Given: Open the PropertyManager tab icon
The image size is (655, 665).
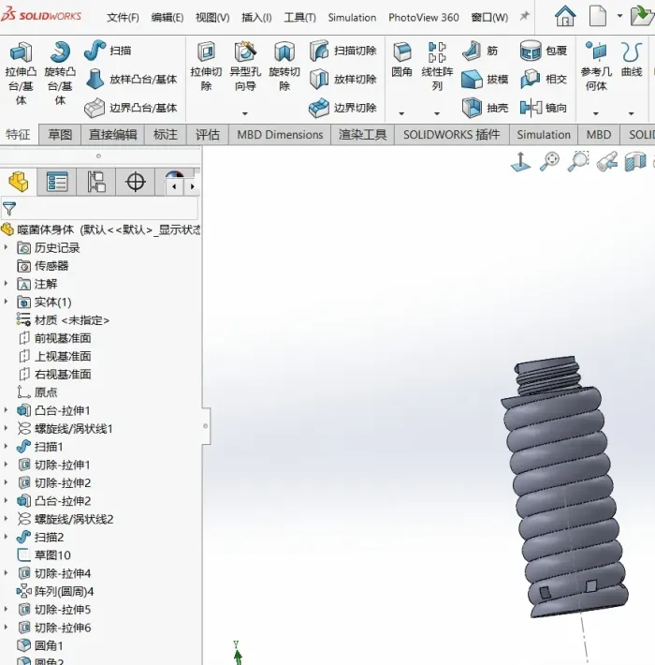Looking at the screenshot, I should (58, 182).
